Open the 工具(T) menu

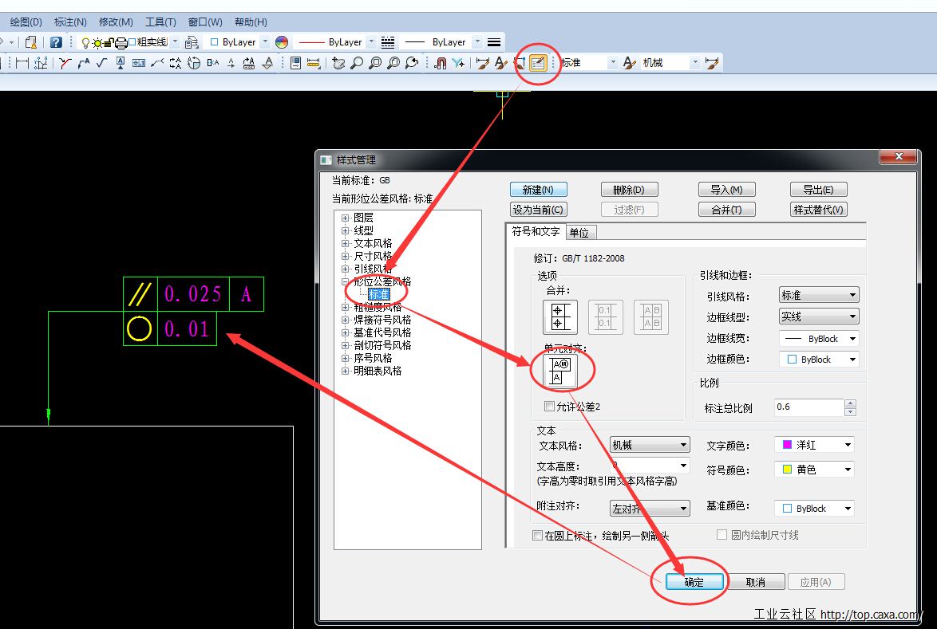click(x=160, y=22)
